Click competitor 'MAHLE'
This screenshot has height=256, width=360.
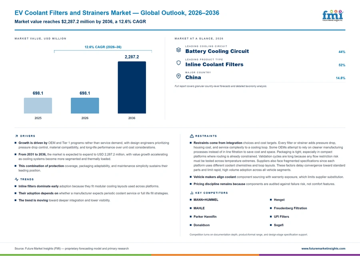199,208
